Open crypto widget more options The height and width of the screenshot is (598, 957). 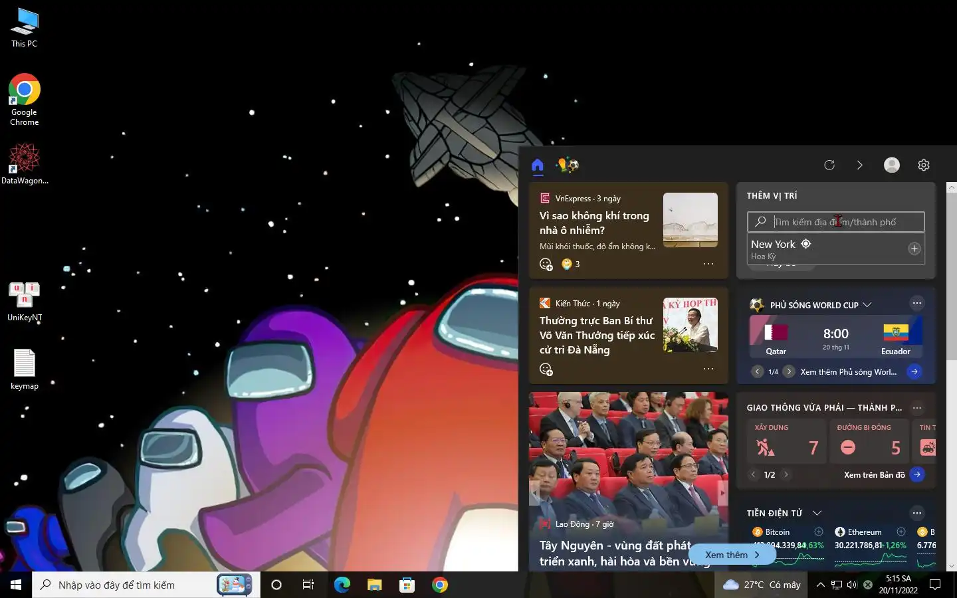tap(917, 512)
